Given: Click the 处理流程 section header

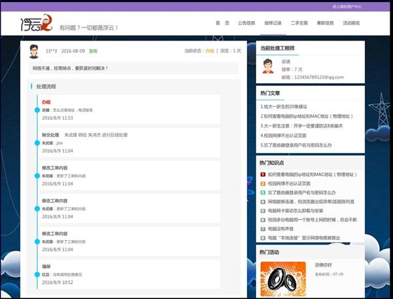Looking at the screenshot, I should pyautogui.click(x=46, y=86).
